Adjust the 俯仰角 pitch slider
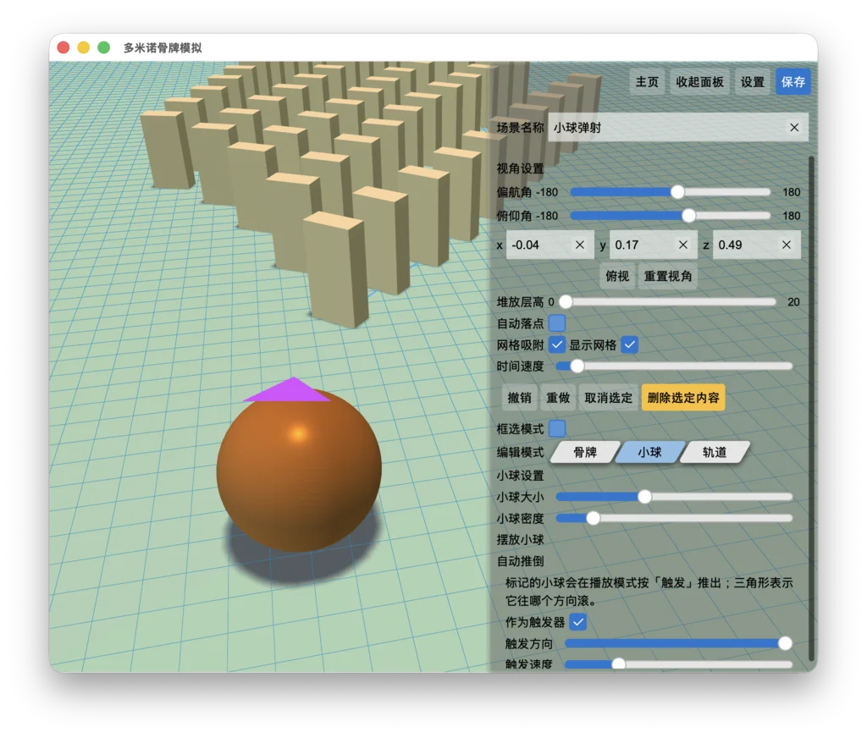The height and width of the screenshot is (738, 867). pos(671,216)
